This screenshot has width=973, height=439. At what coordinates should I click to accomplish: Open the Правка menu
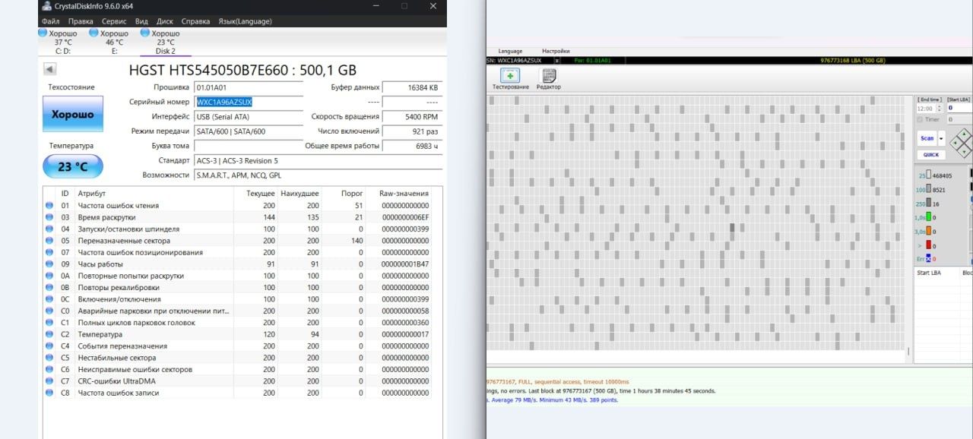point(81,21)
